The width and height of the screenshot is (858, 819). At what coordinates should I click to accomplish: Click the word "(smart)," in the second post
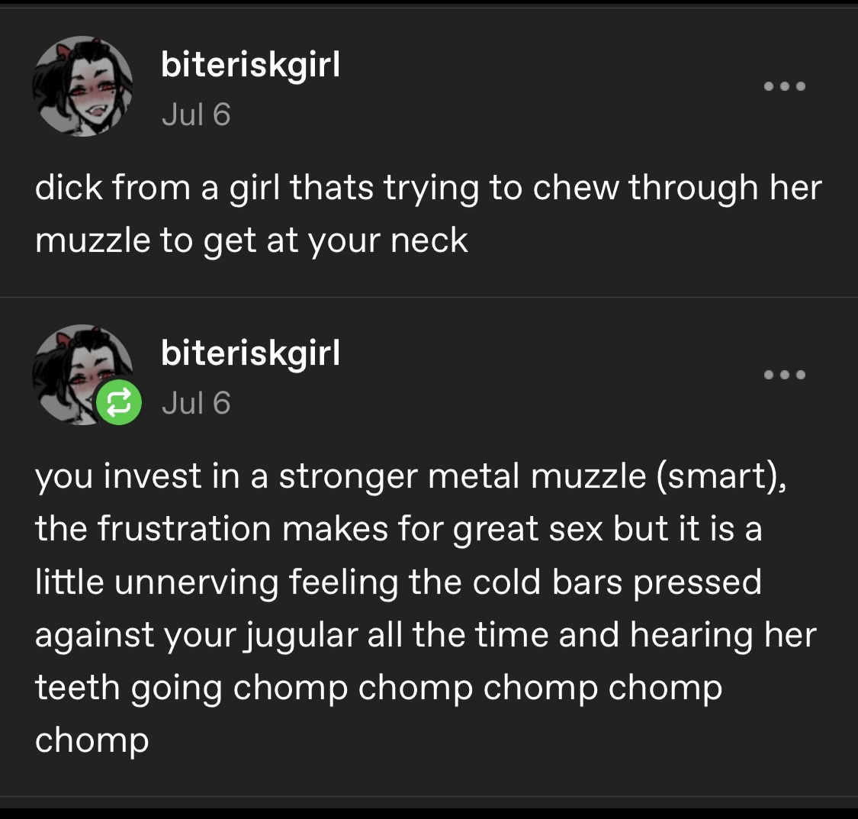tap(718, 476)
